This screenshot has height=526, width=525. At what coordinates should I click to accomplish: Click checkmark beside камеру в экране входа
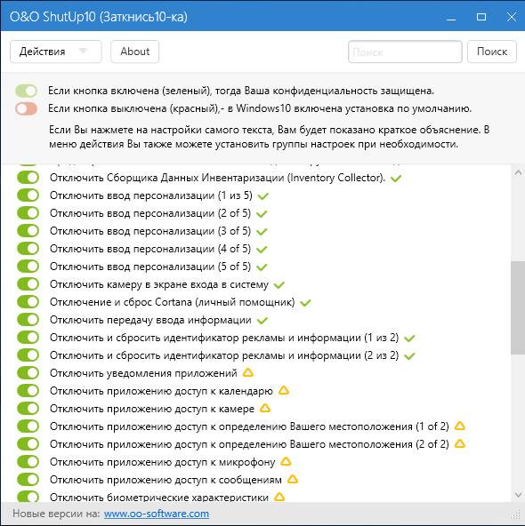pos(279,285)
